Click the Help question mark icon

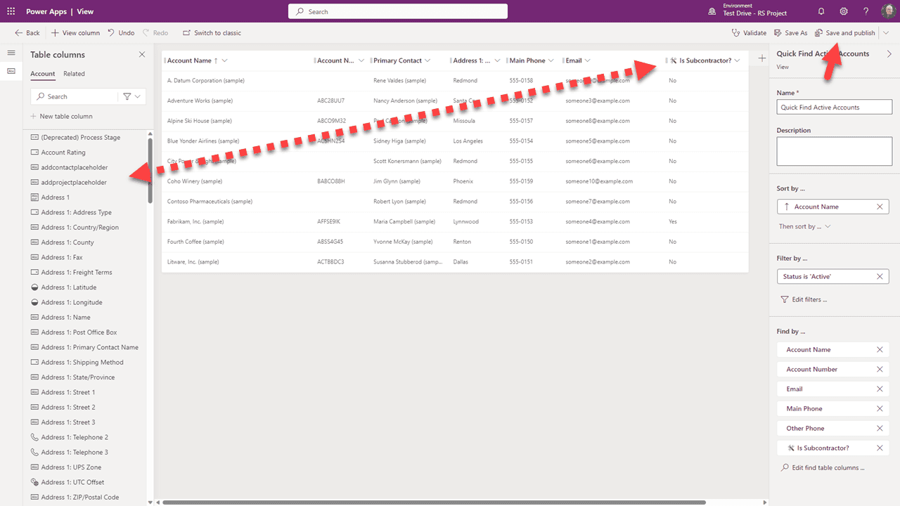tap(866, 11)
